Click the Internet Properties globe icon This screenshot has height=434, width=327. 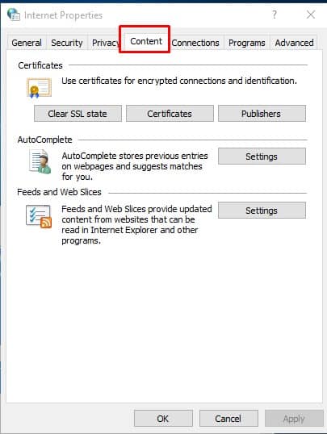point(14,15)
